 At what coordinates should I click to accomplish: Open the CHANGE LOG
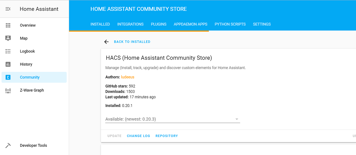[x=139, y=136]
